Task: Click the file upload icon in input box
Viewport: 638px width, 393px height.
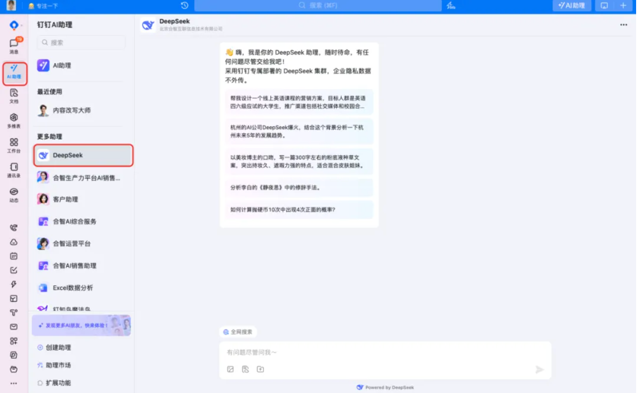Action: tap(260, 369)
